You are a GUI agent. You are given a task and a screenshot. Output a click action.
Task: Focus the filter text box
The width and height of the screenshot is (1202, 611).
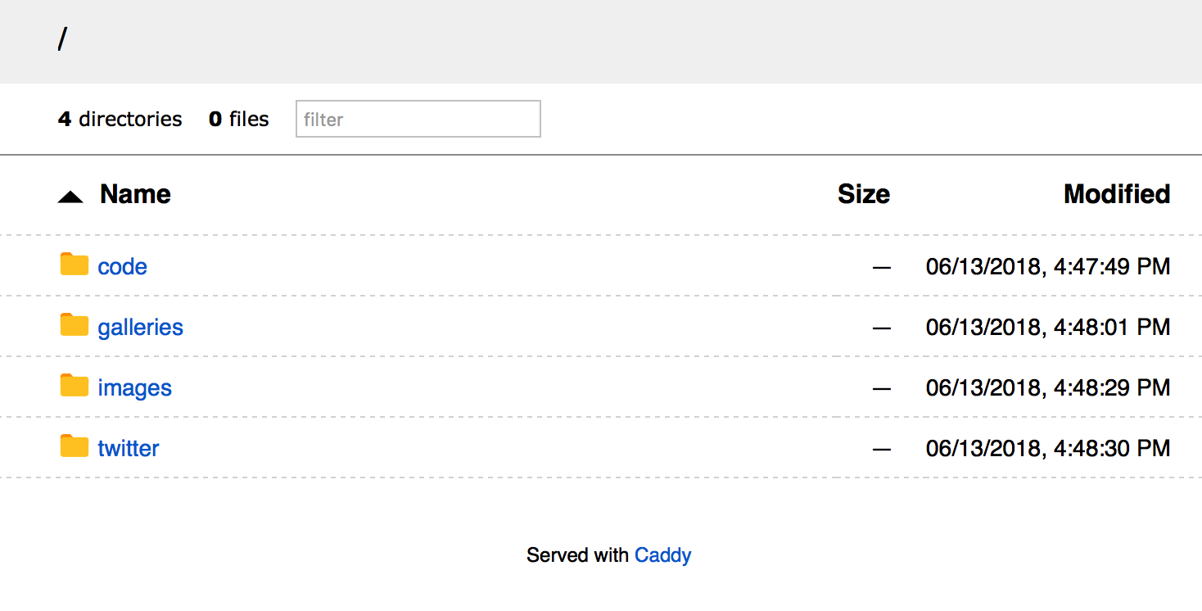click(418, 120)
